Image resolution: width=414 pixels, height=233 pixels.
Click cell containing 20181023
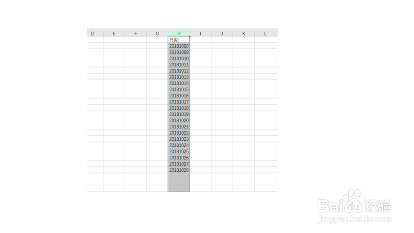[x=179, y=139]
